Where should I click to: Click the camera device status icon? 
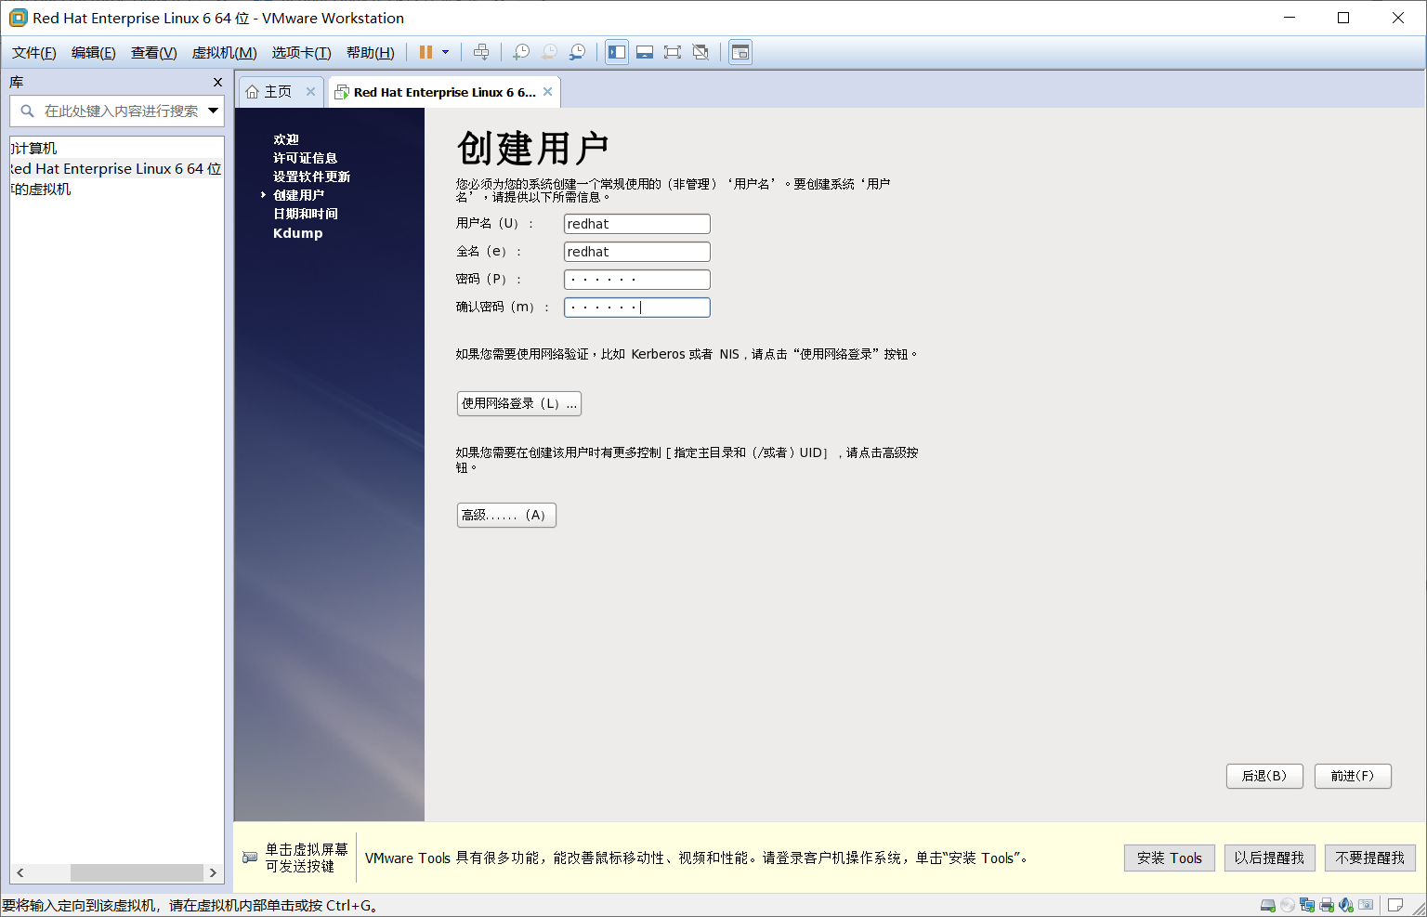[x=1366, y=905]
